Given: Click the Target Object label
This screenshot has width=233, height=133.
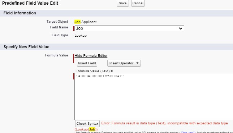Looking at the screenshot, I should pos(57,22).
